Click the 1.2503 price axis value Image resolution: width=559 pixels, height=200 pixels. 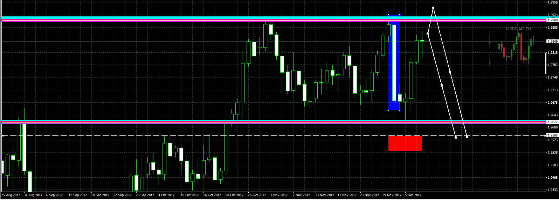point(553,165)
